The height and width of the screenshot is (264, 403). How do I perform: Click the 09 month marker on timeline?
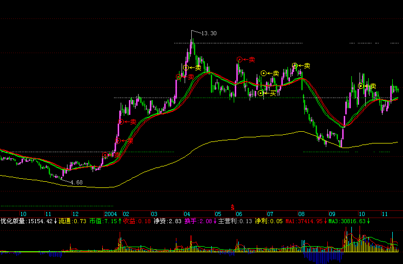pyautogui.click(x=332, y=214)
